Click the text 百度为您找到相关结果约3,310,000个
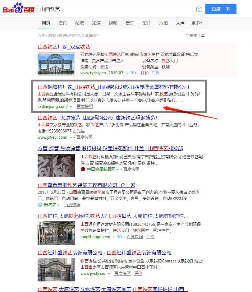252x292 pixels. tap(68, 35)
